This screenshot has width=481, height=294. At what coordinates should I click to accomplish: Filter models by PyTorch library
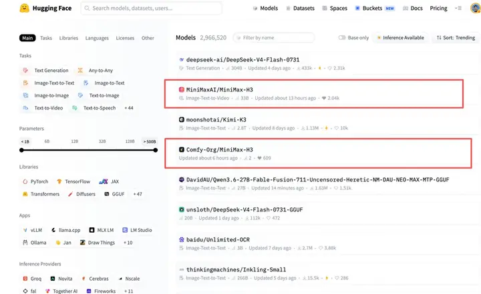(x=35, y=181)
